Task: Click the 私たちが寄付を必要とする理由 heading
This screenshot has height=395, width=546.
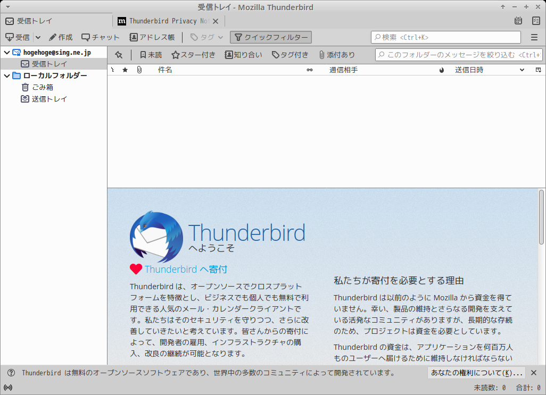Action: click(x=399, y=281)
